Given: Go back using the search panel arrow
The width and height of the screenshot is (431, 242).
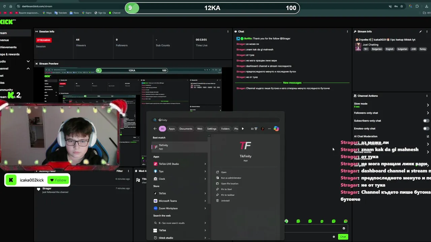Looking at the screenshot, I should 155,129.
